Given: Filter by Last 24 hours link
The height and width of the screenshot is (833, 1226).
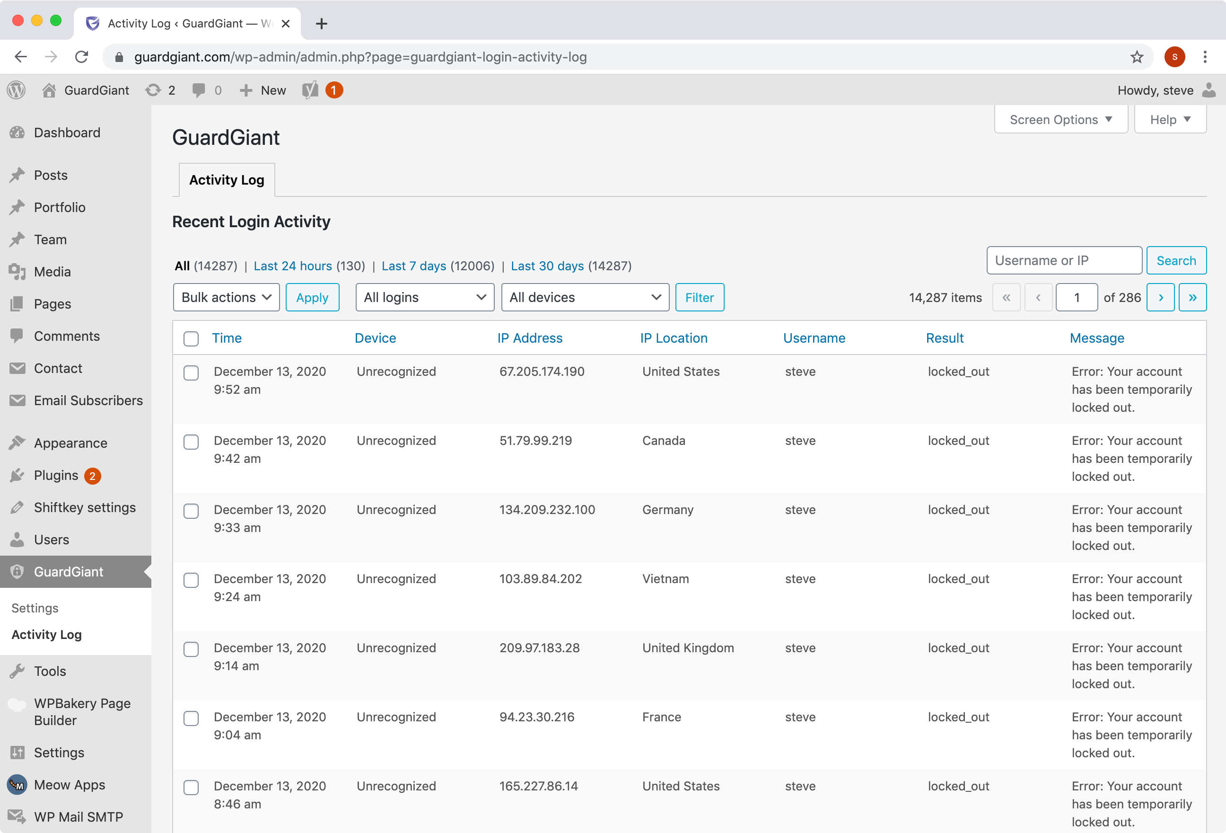Looking at the screenshot, I should tap(293, 266).
